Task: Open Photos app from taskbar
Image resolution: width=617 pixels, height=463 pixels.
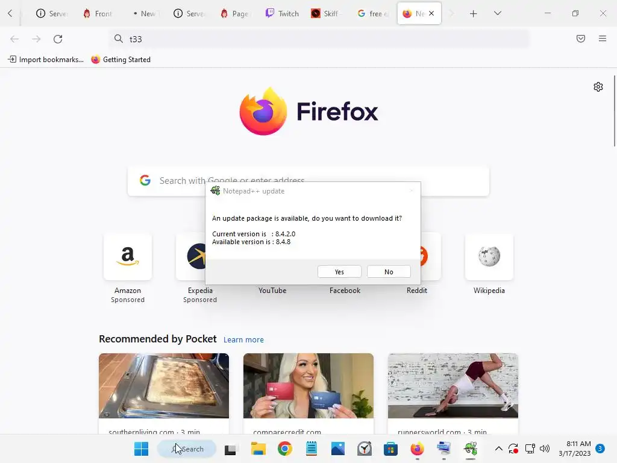Action: pos(338,449)
